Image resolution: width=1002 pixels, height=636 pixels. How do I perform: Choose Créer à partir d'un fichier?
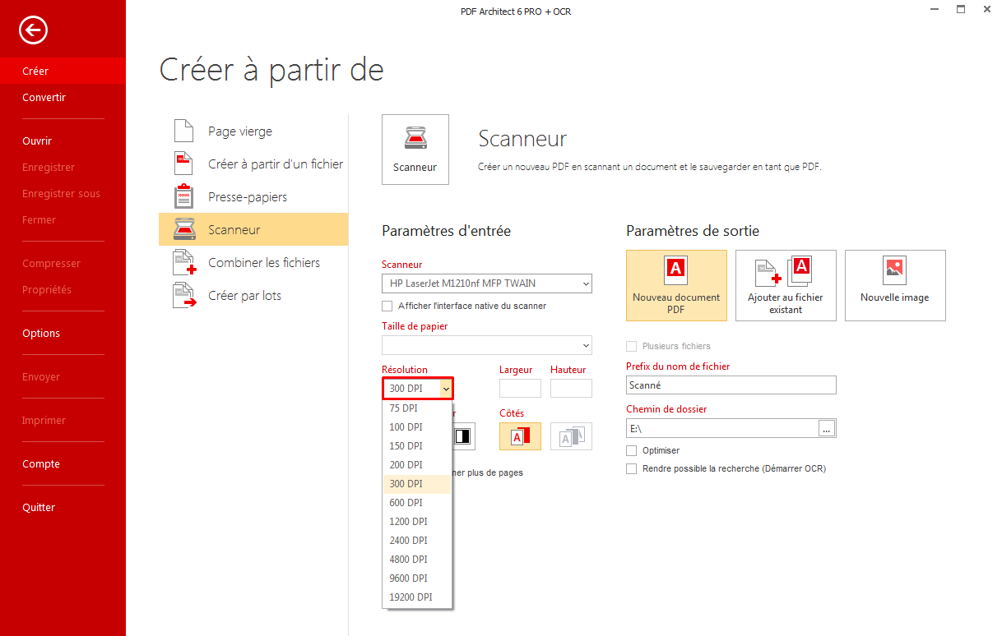[x=253, y=164]
